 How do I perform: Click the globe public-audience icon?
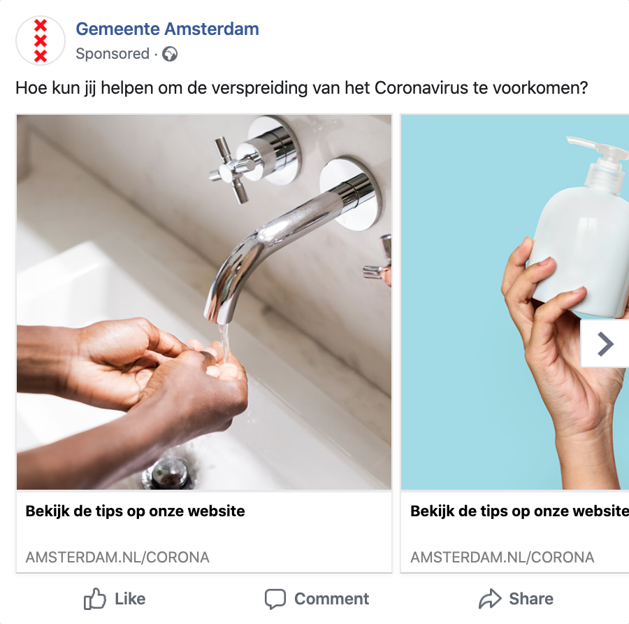[170, 54]
